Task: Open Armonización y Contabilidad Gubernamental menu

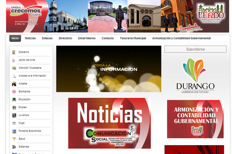Action: (x=181, y=38)
